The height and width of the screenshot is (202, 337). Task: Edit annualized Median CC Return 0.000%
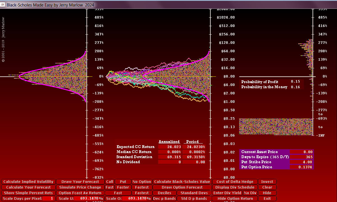(170, 152)
